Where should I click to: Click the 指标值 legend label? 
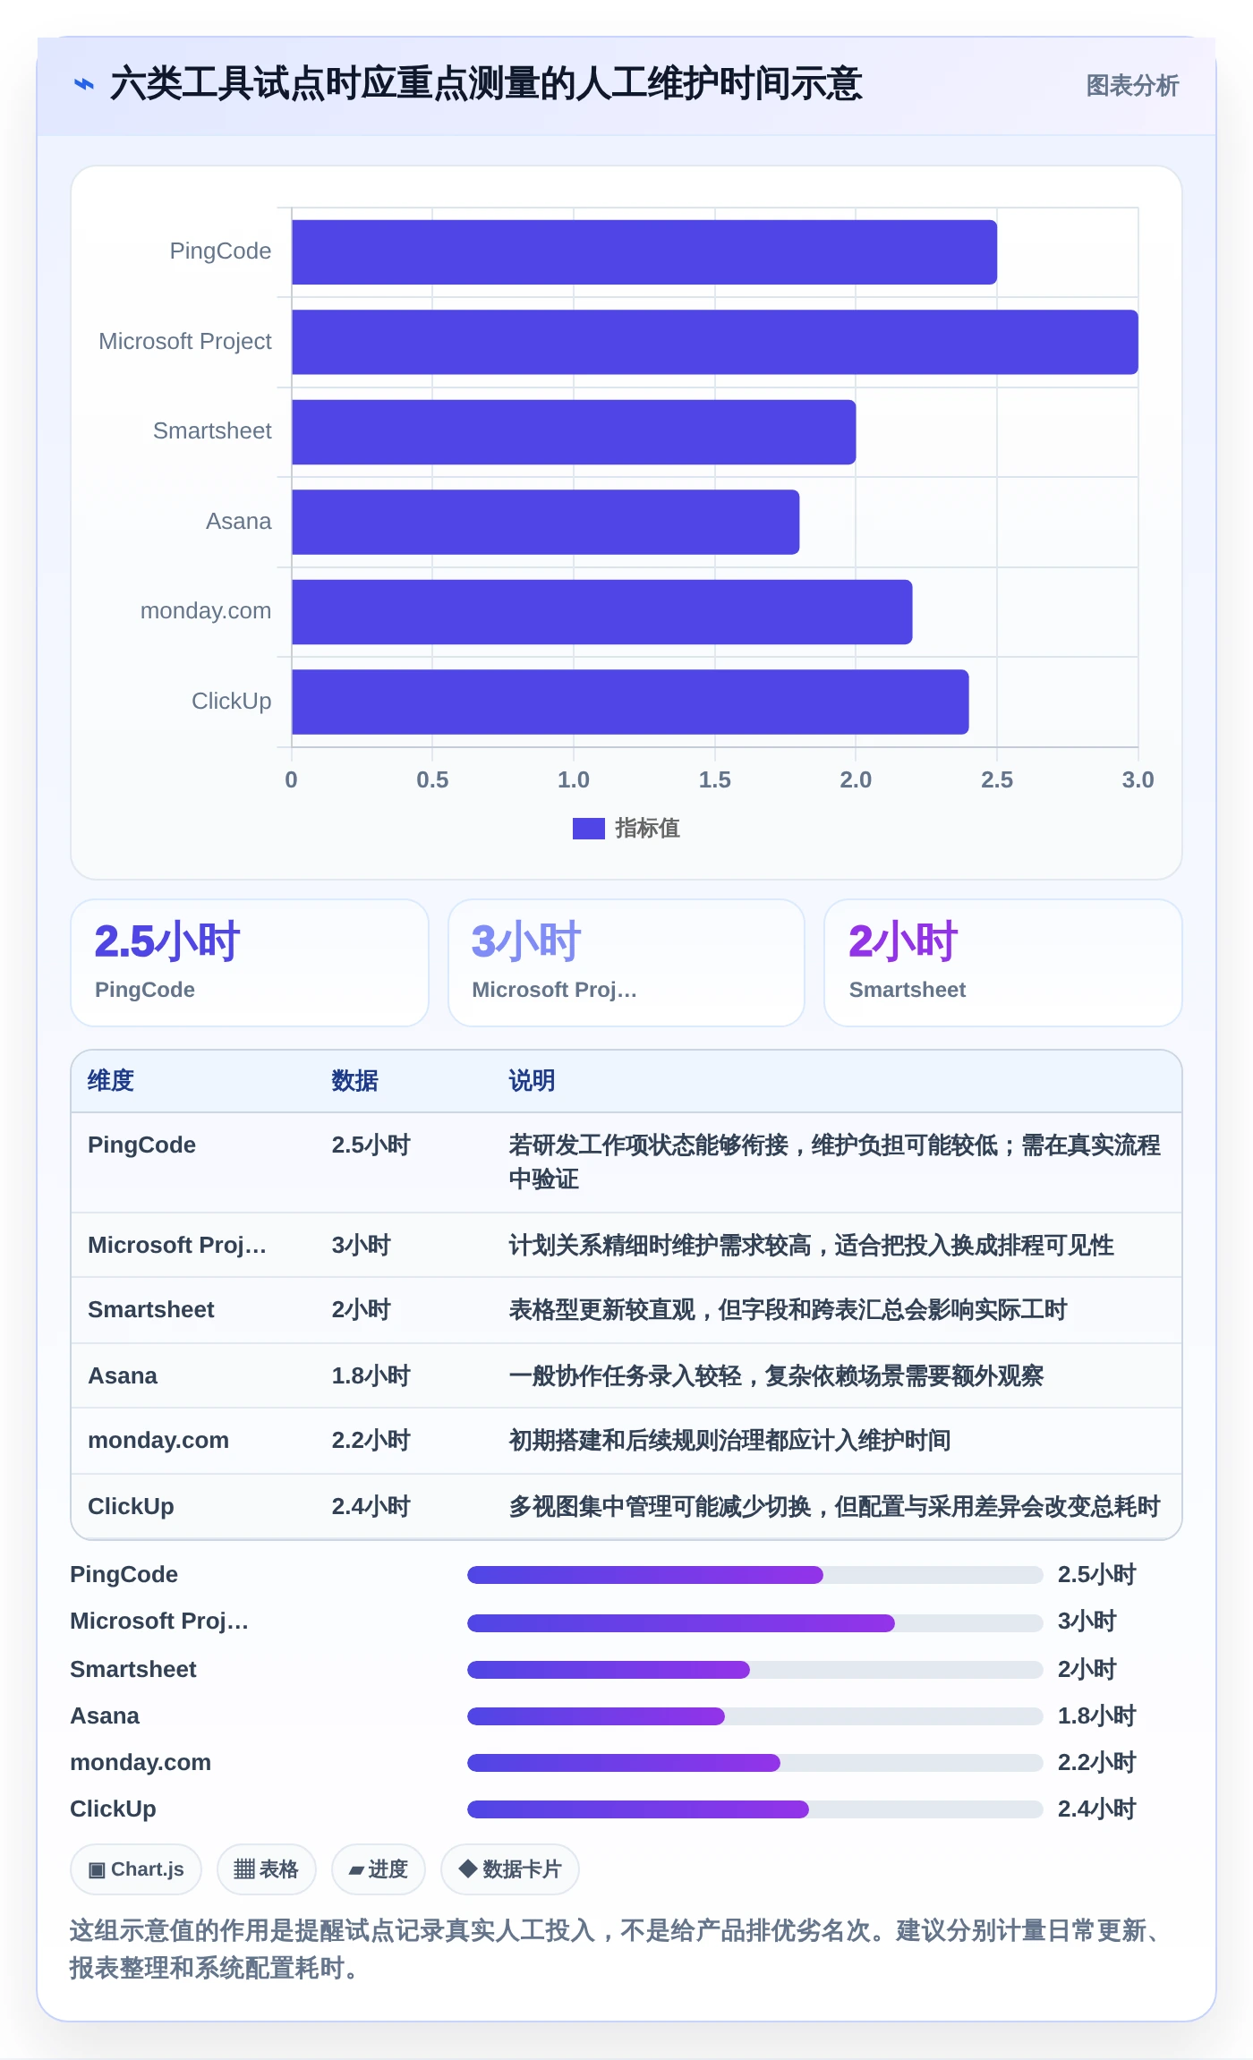tap(647, 829)
